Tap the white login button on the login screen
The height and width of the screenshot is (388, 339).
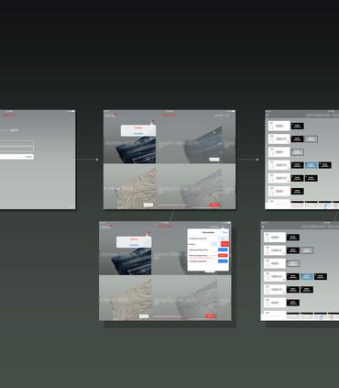(16, 157)
